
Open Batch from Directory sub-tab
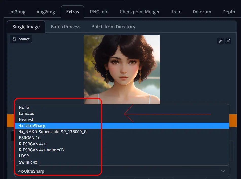tap(113, 27)
